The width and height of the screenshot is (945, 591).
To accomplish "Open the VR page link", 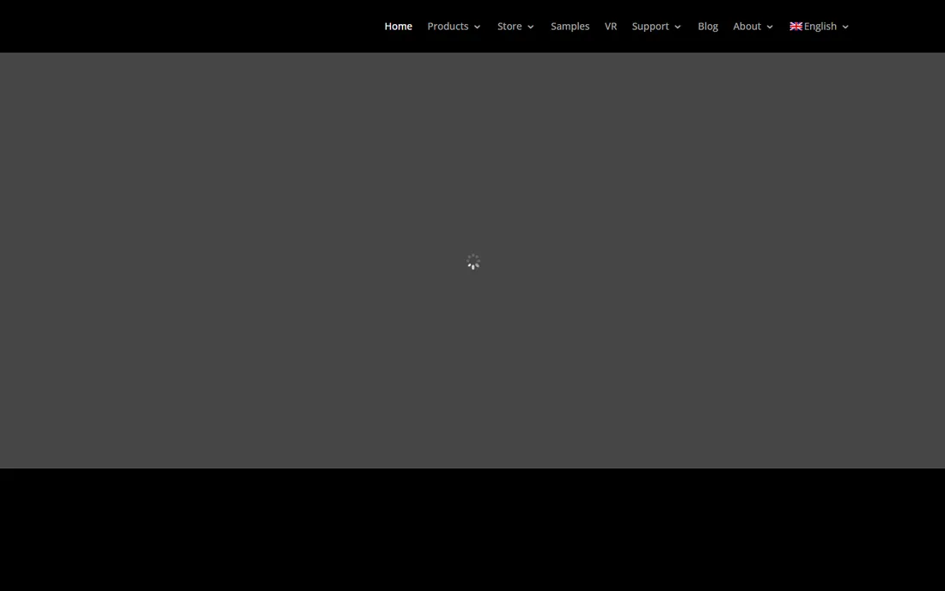I will [611, 27].
